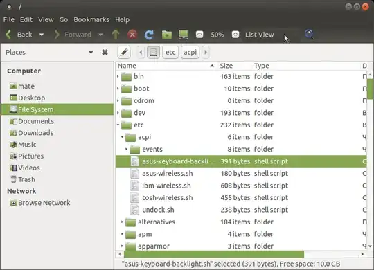
Task: Toggle the location text-entry pencil button
Action: tap(124, 52)
